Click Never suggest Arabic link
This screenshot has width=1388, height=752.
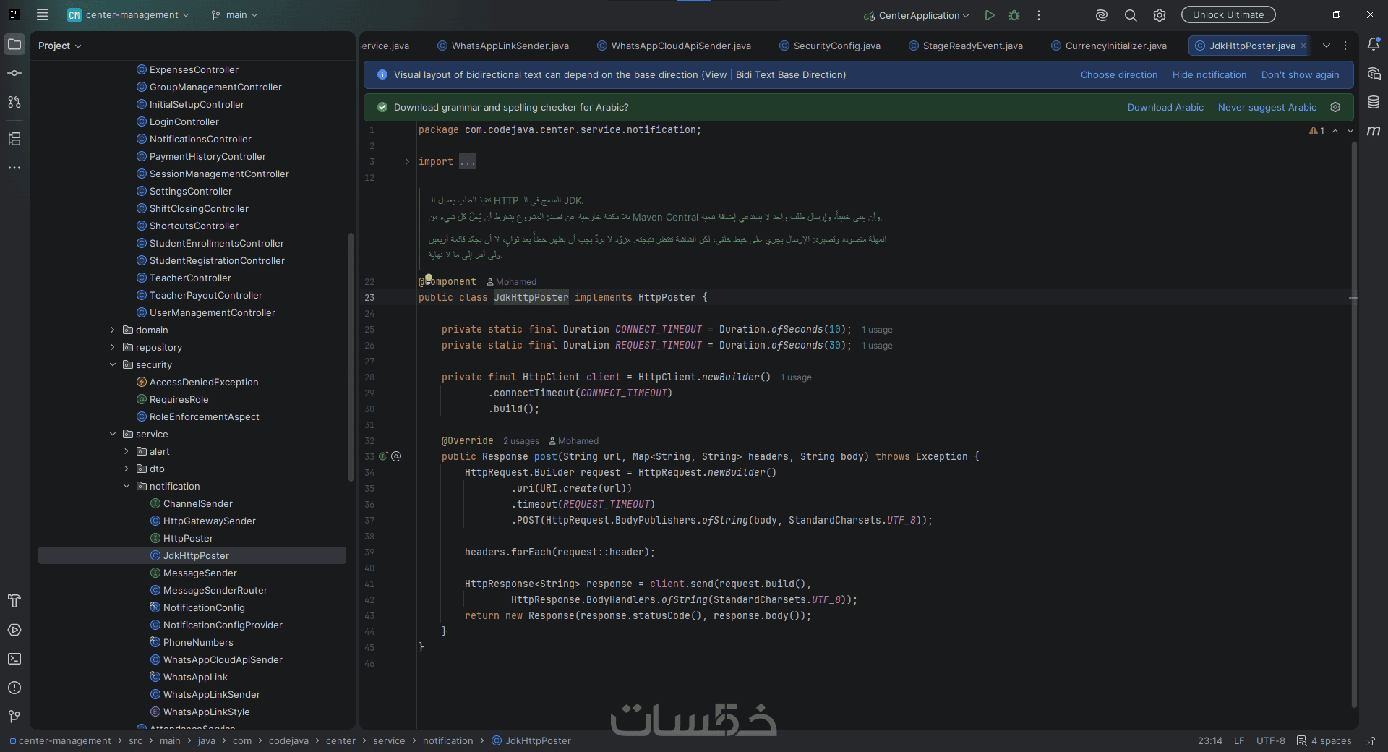coord(1267,107)
